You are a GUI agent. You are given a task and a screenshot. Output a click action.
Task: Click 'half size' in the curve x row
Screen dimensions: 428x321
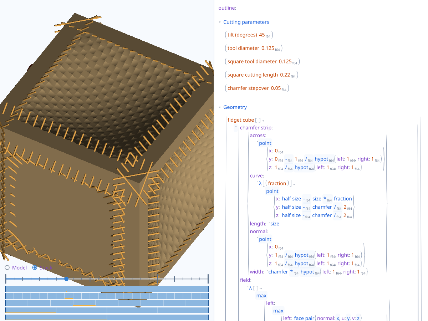point(291,199)
